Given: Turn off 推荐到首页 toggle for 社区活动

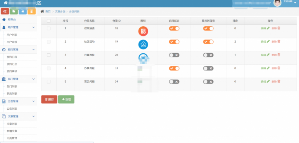Looking at the screenshot, I should click(x=208, y=42).
